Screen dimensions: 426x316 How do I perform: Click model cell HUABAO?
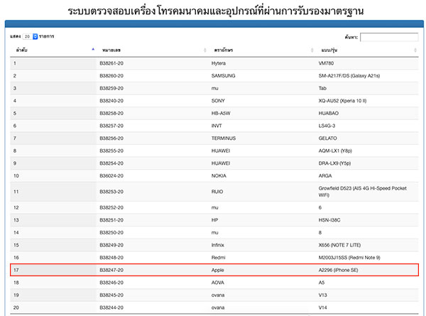point(329,114)
